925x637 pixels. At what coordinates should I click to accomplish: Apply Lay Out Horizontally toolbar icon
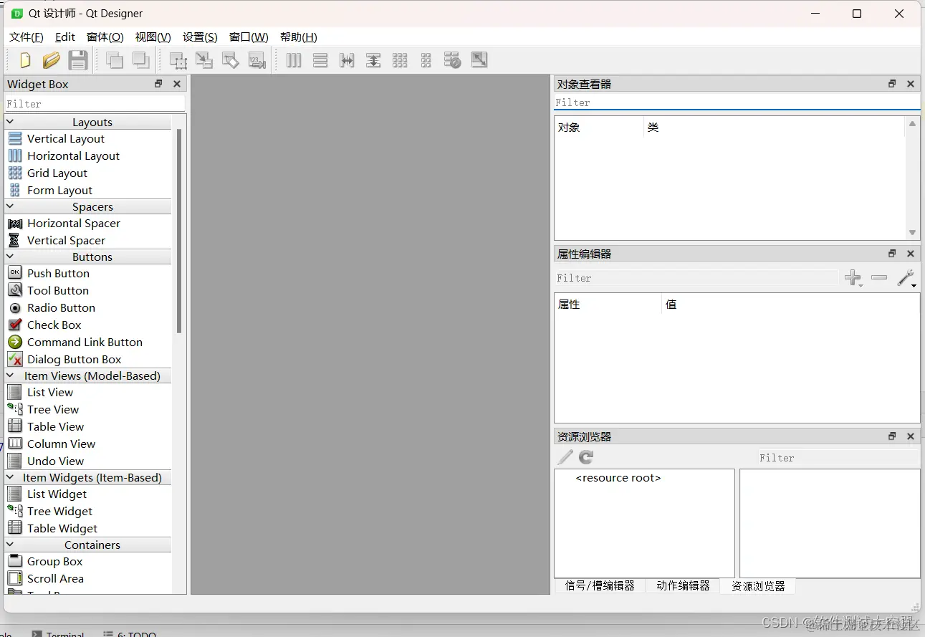(294, 60)
